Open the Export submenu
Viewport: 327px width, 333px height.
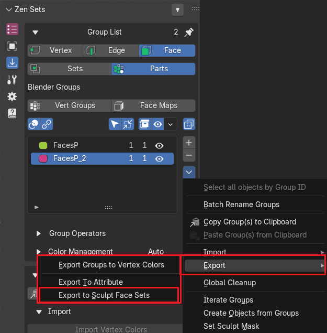(x=255, y=265)
